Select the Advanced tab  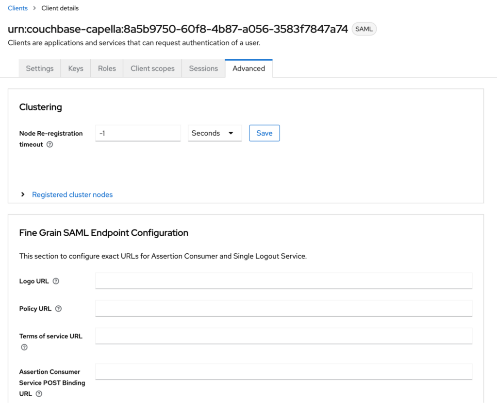click(249, 68)
